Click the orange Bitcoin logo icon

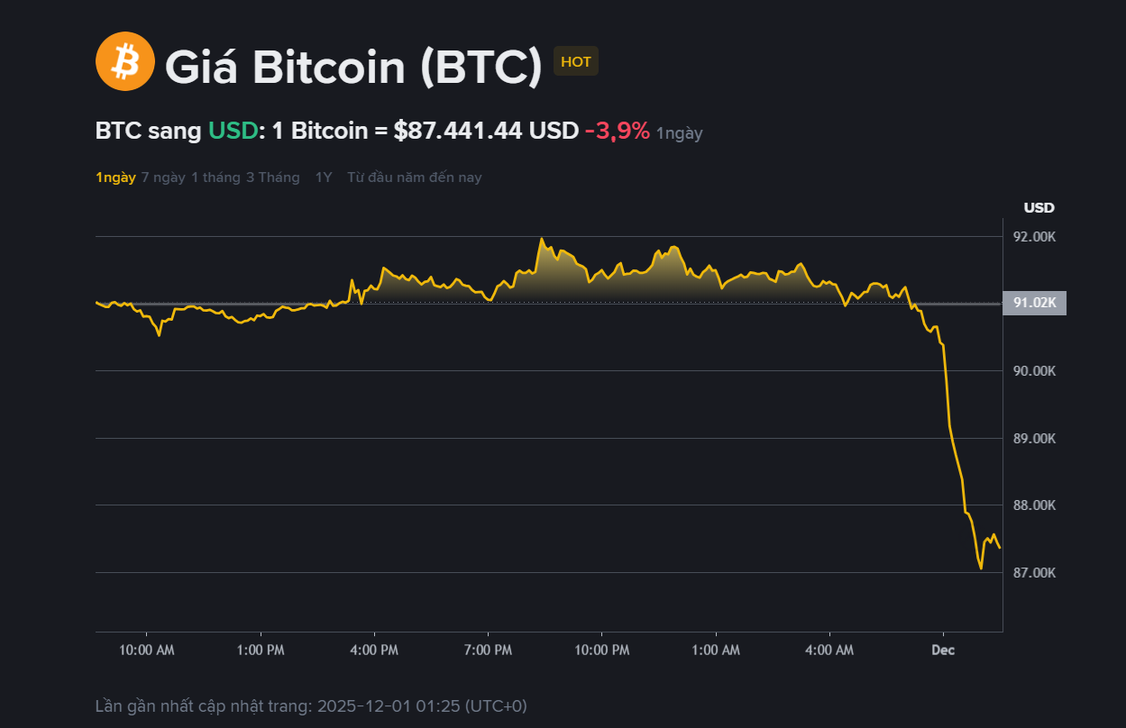click(125, 61)
